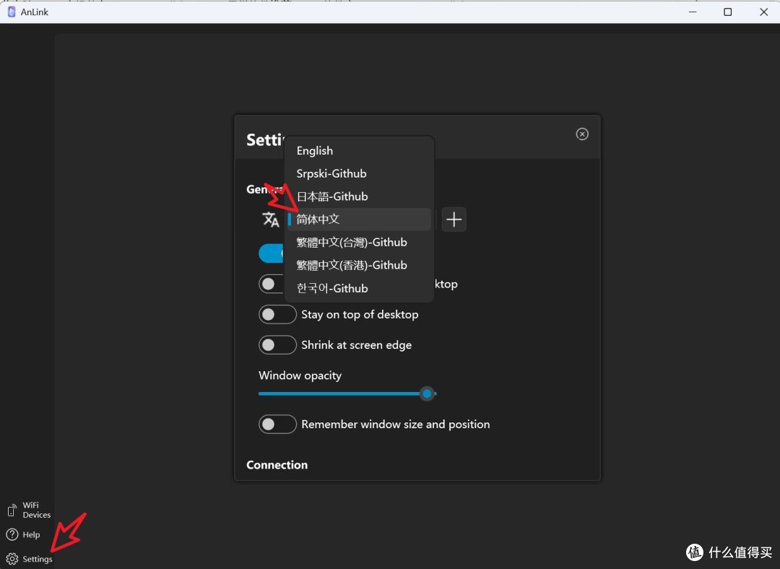Pick 日本語-Github from the dropdown
The image size is (780, 569).
[x=332, y=196]
